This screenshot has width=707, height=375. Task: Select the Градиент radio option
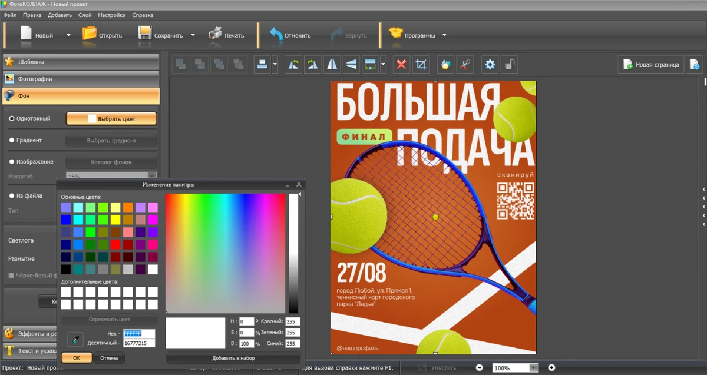click(x=12, y=141)
